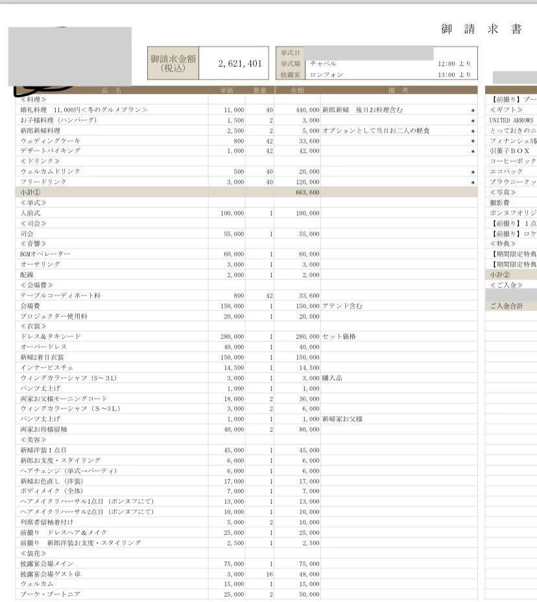Click the 備考 column header
This screenshot has height=602, width=537.
tap(398, 90)
